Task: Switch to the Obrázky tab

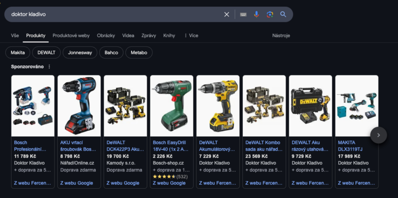Action: tap(106, 35)
